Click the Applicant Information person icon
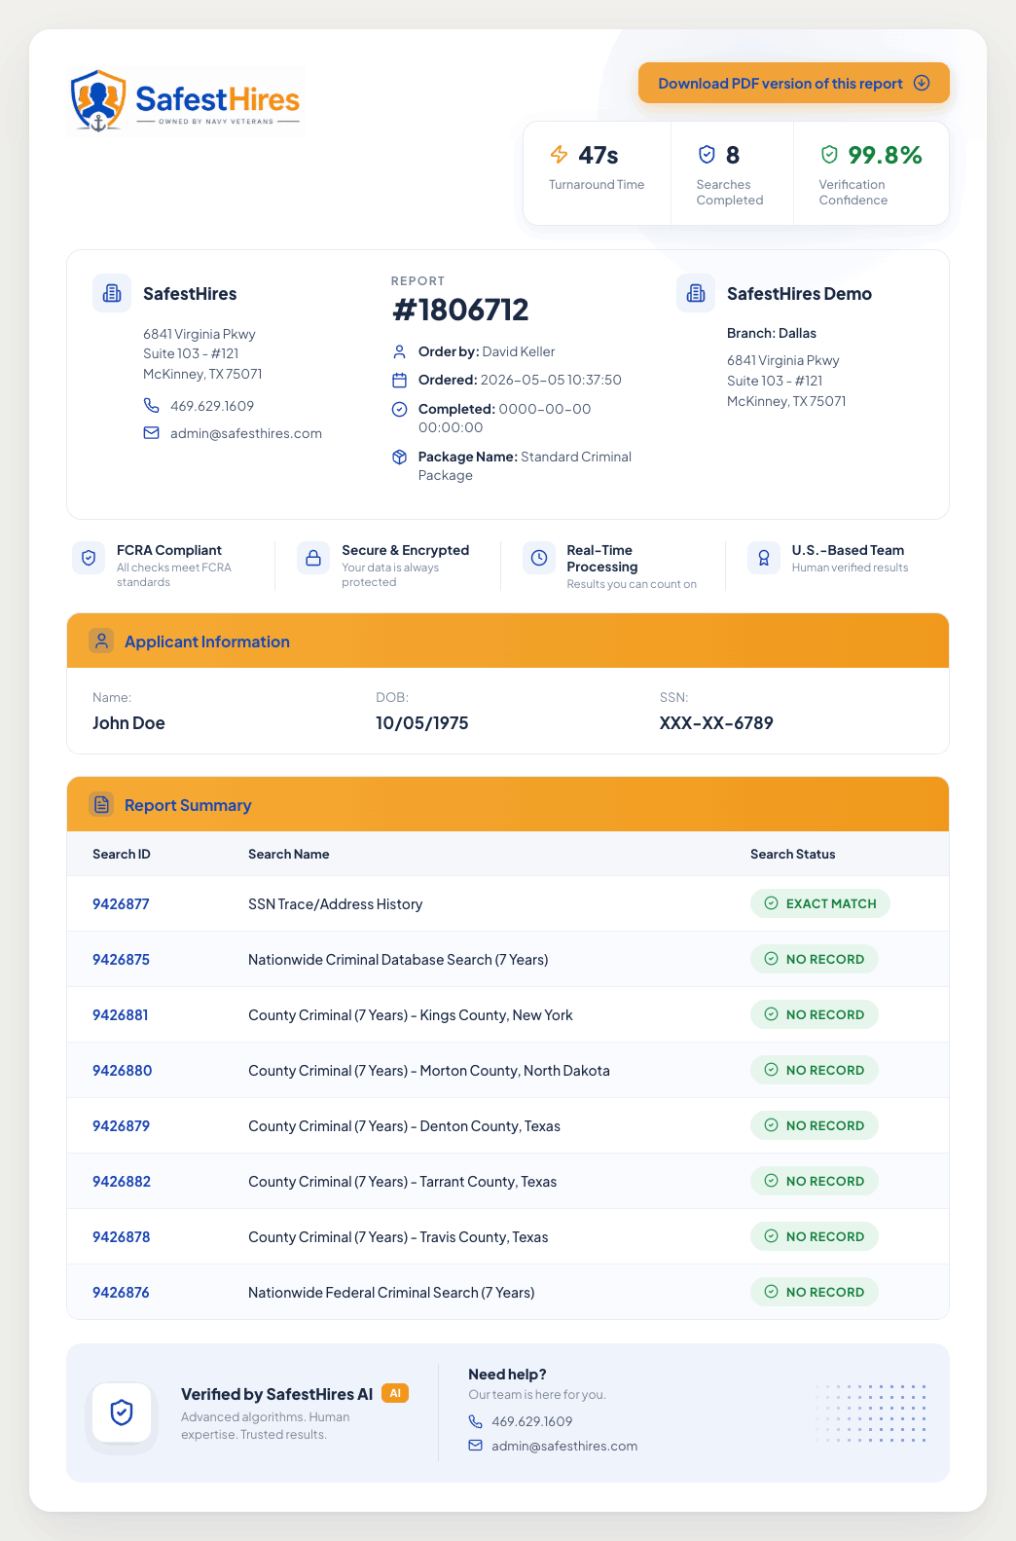 pyautogui.click(x=101, y=641)
